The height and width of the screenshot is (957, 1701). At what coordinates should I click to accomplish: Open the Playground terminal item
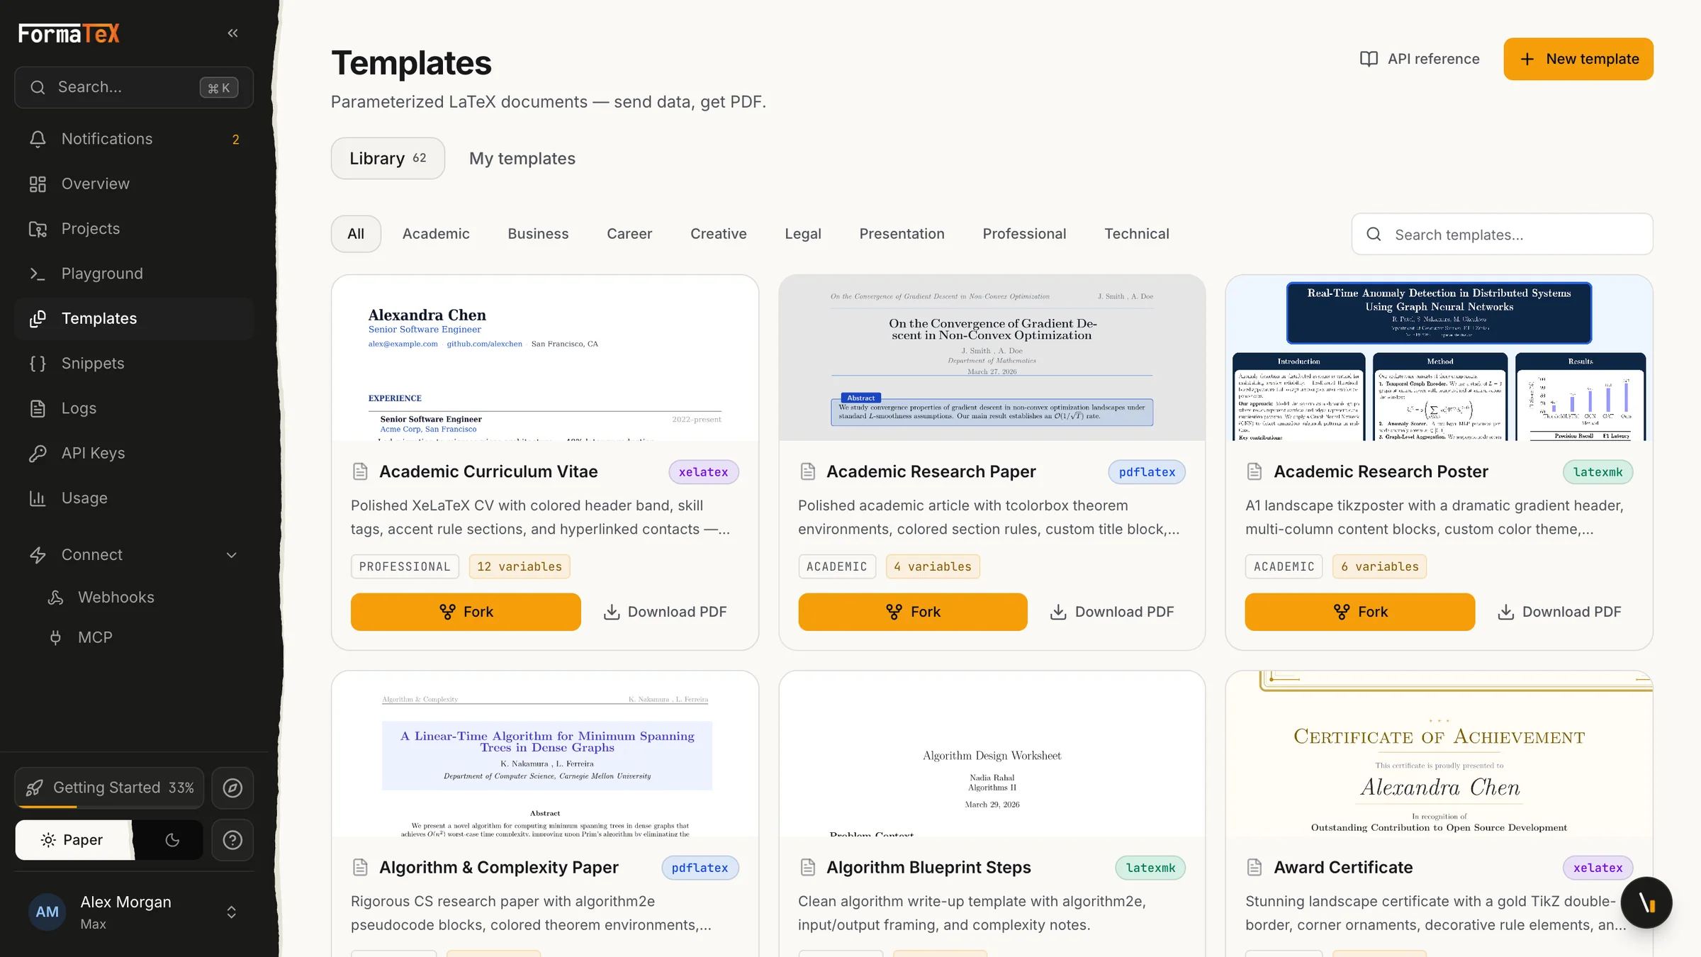tap(134, 274)
